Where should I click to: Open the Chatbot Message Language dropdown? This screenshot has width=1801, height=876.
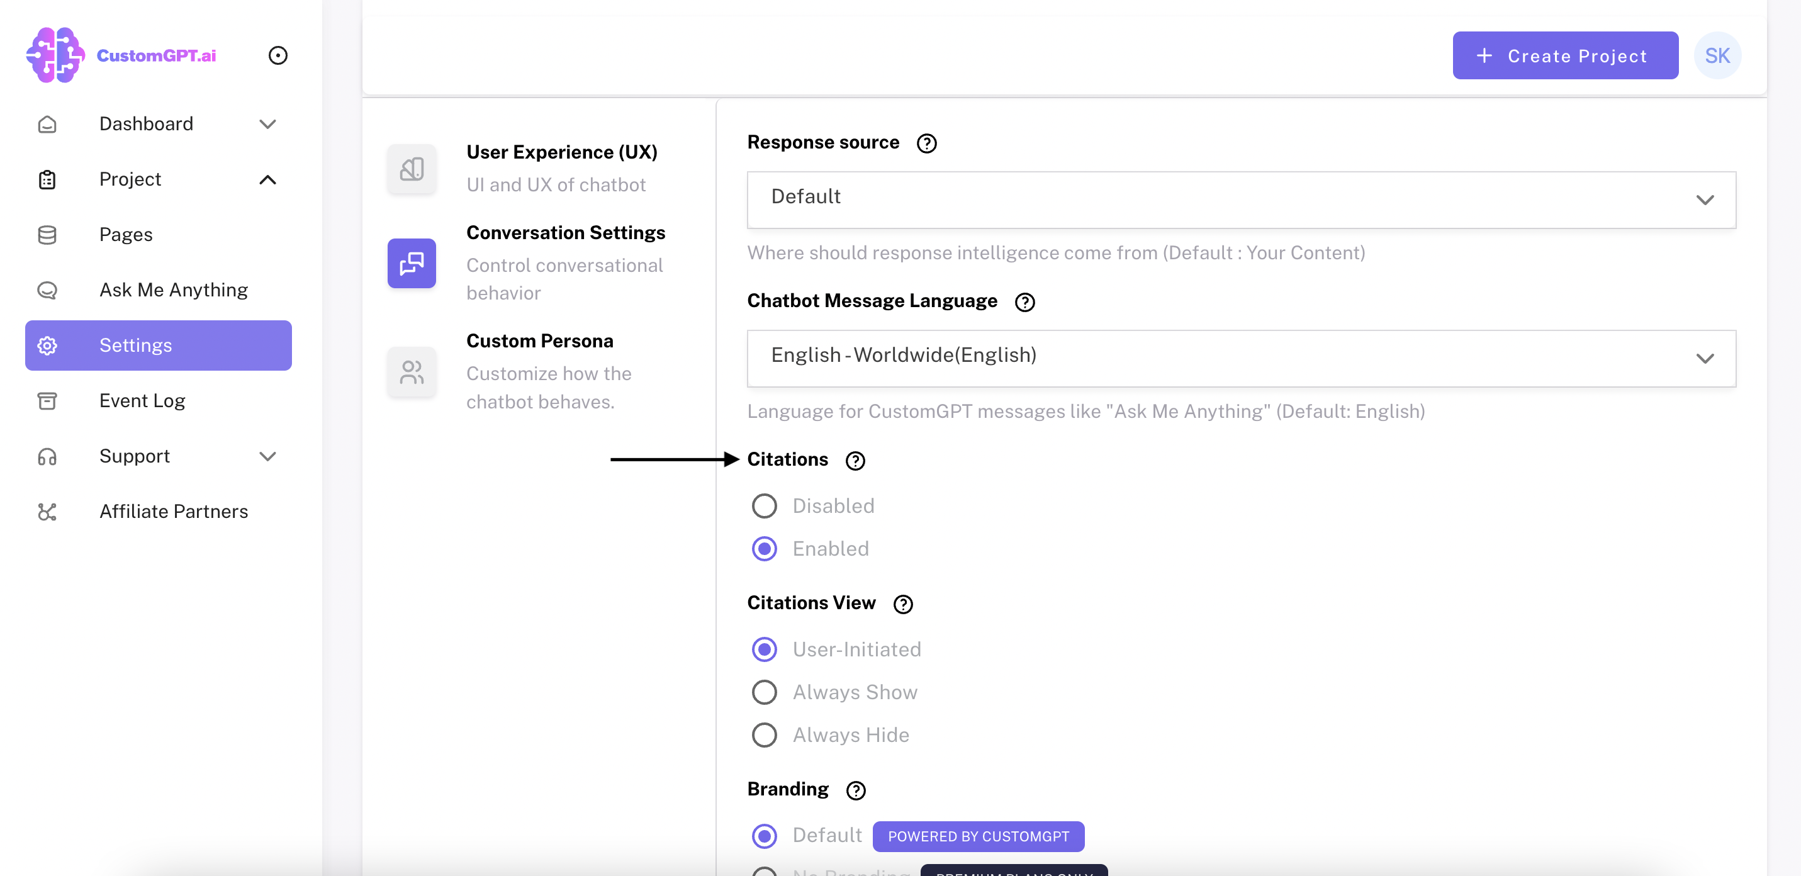click(x=1241, y=358)
